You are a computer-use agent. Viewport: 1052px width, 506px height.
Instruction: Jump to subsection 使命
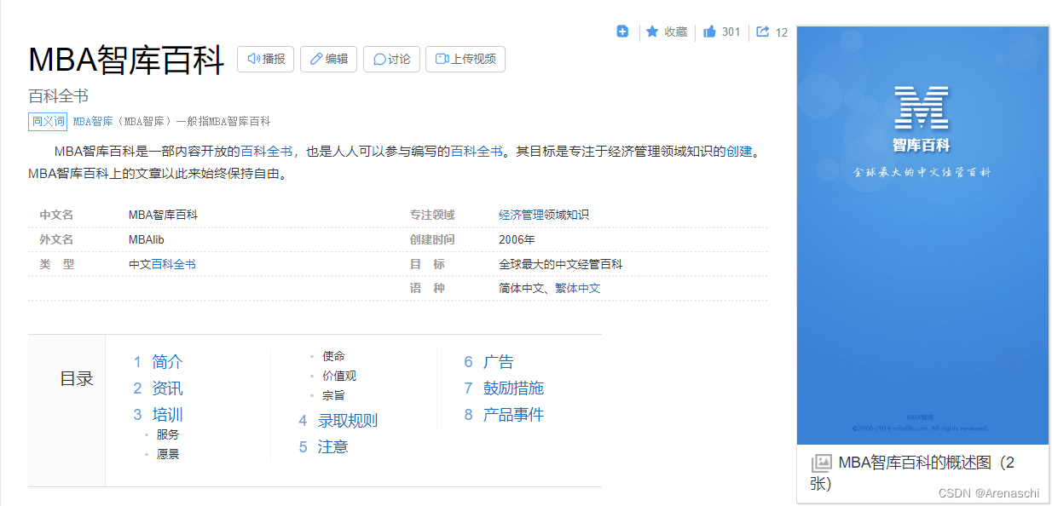point(333,356)
